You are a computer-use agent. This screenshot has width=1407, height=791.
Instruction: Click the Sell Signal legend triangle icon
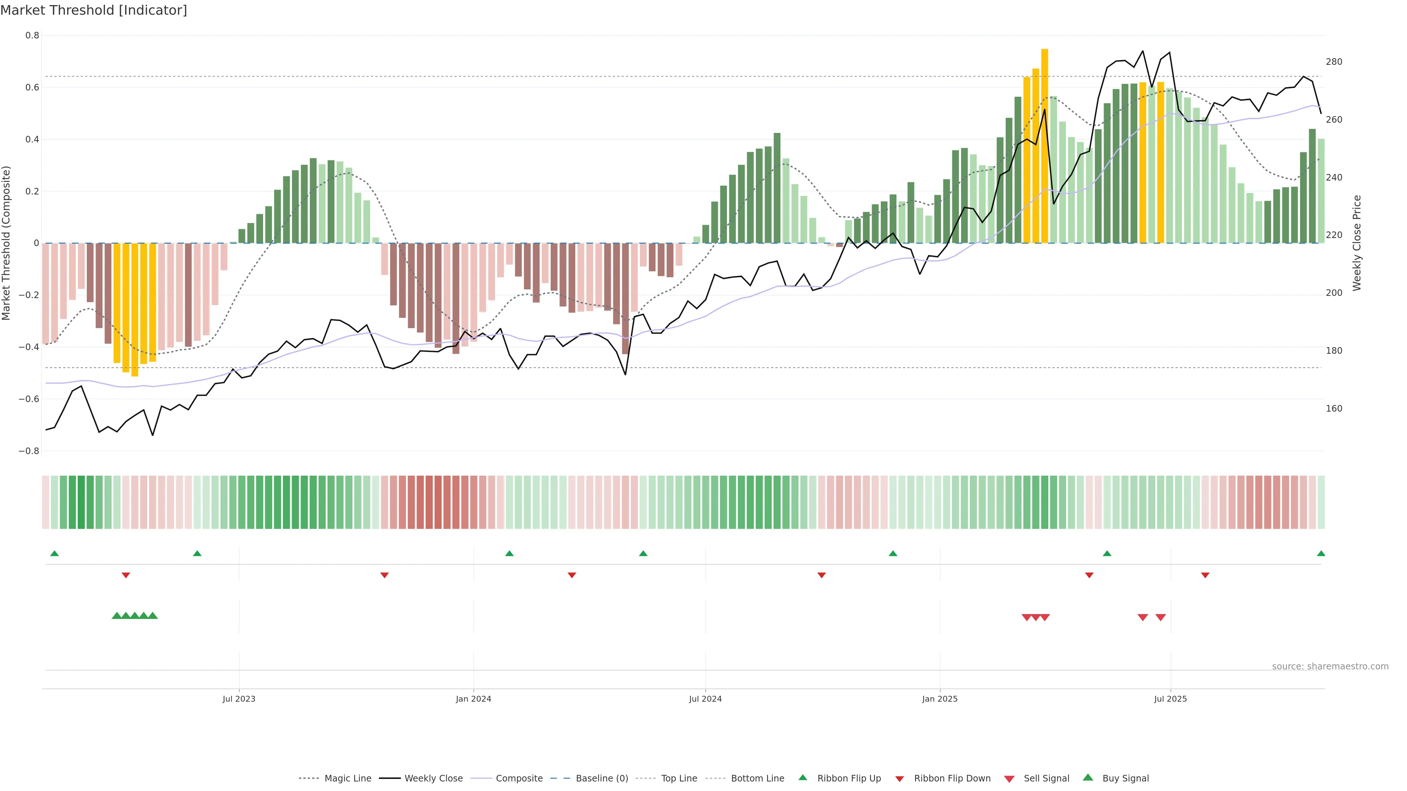point(1009,779)
